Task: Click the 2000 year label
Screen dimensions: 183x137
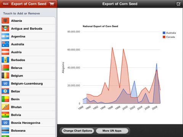Action: (x=125, y=108)
